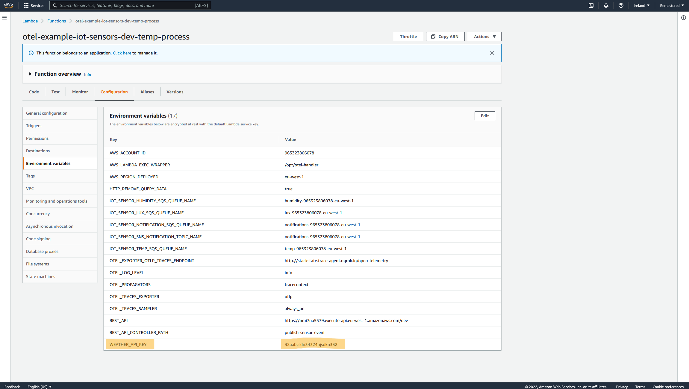
Task: Switch to the Aliases tab
Action: coord(147,92)
